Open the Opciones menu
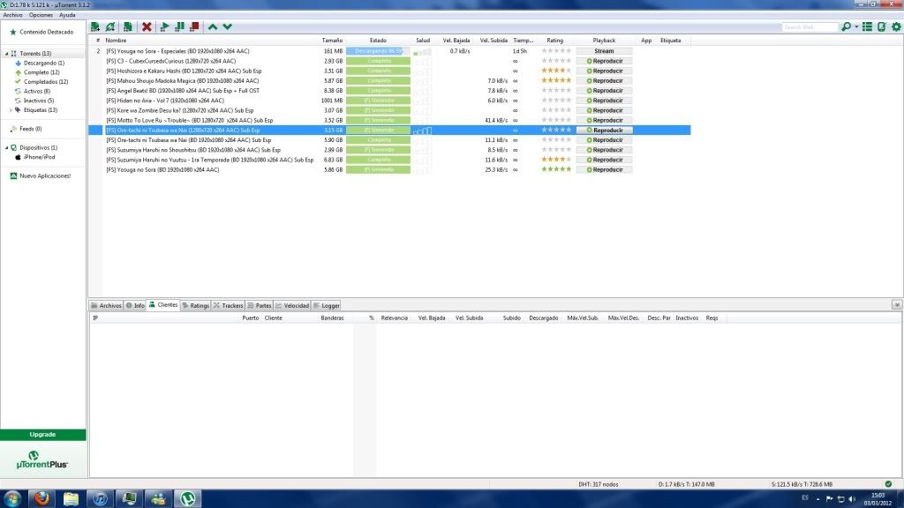904x508 pixels. coord(41,15)
